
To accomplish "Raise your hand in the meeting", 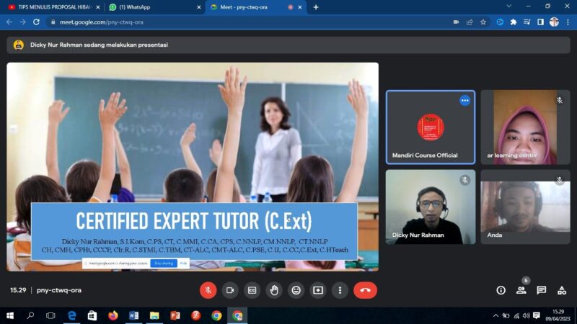I will [x=274, y=290].
